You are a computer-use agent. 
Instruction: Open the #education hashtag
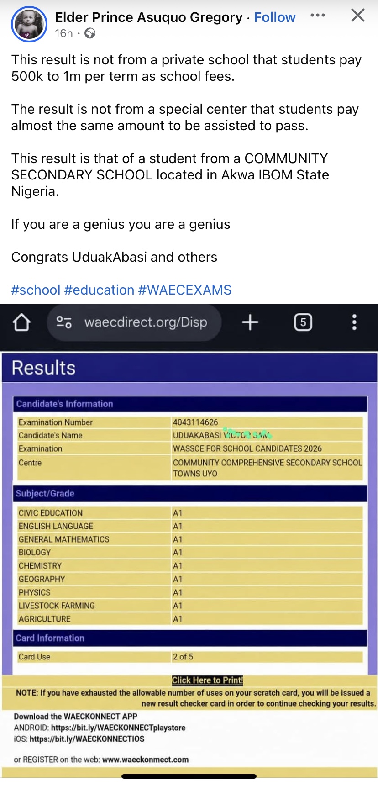point(100,290)
